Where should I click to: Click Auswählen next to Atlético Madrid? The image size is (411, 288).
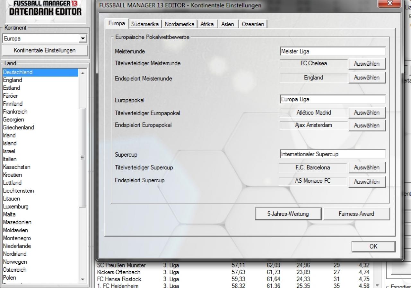coord(367,113)
